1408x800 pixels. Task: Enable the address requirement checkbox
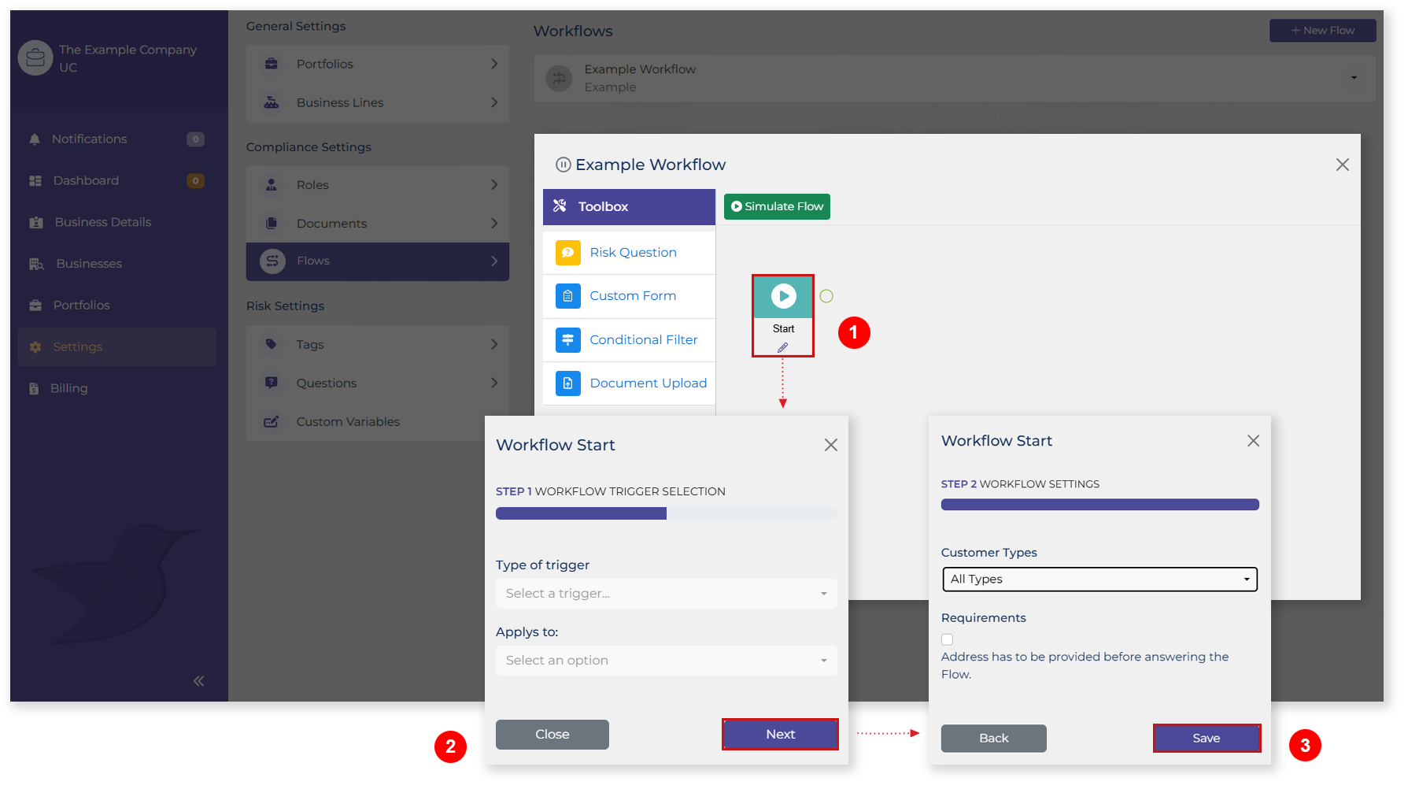click(x=947, y=639)
